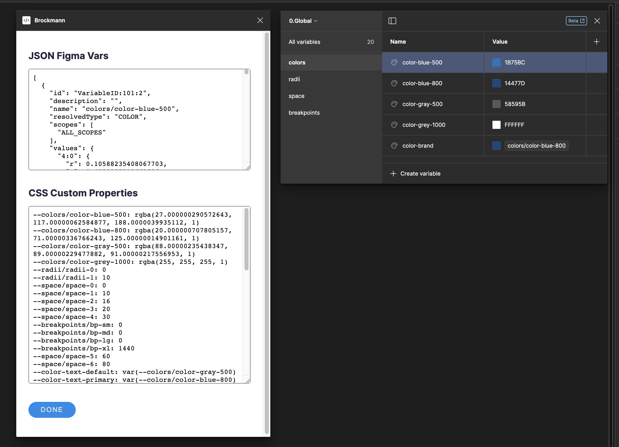Select the radii variable group

(294, 79)
